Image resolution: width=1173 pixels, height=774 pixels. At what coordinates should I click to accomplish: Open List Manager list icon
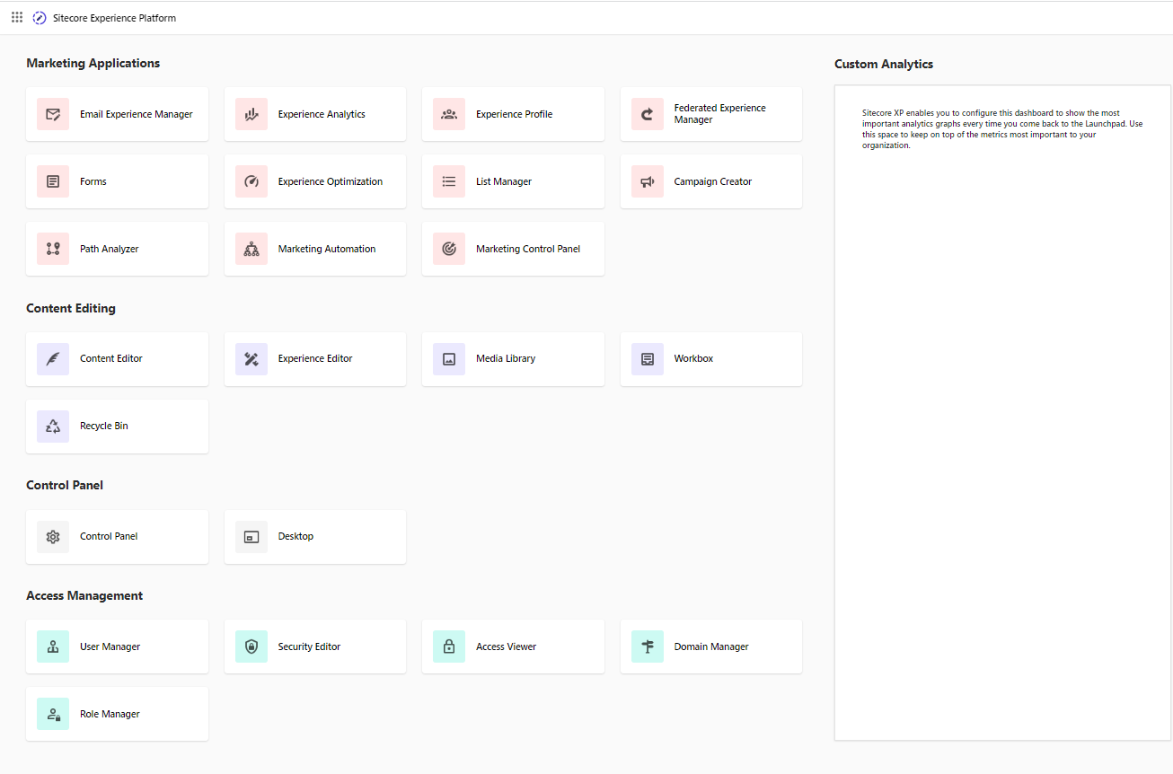pyautogui.click(x=449, y=181)
